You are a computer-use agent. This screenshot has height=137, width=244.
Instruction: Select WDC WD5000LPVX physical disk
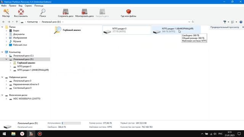[x=27, y=99]
